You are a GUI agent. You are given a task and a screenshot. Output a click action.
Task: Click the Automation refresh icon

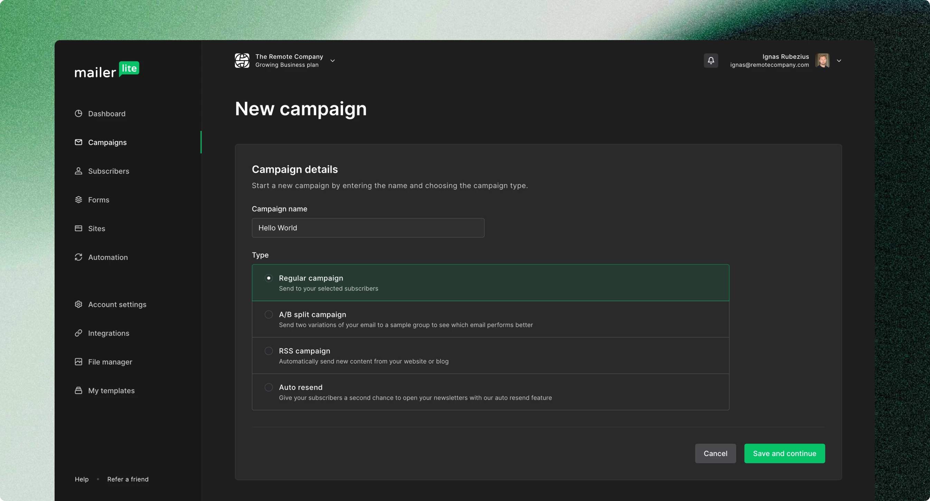tap(78, 257)
